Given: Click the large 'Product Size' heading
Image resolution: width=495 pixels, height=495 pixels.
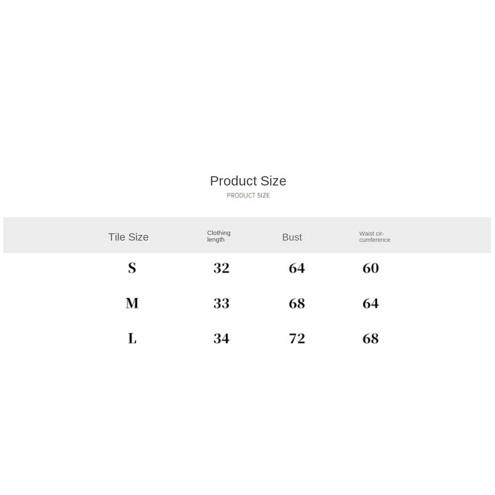Looking at the screenshot, I should [248, 181].
